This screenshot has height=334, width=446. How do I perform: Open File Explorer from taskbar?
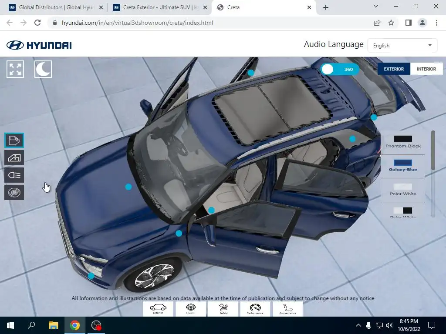pos(53,325)
